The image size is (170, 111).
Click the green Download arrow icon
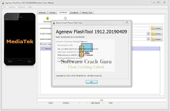[x=48, y=18]
